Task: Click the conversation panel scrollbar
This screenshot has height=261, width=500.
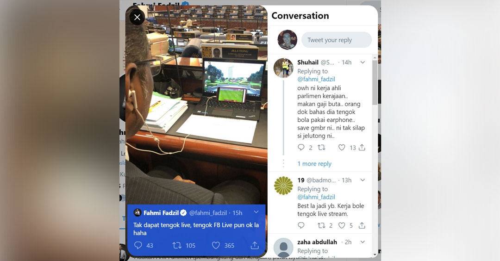Action: point(375,82)
